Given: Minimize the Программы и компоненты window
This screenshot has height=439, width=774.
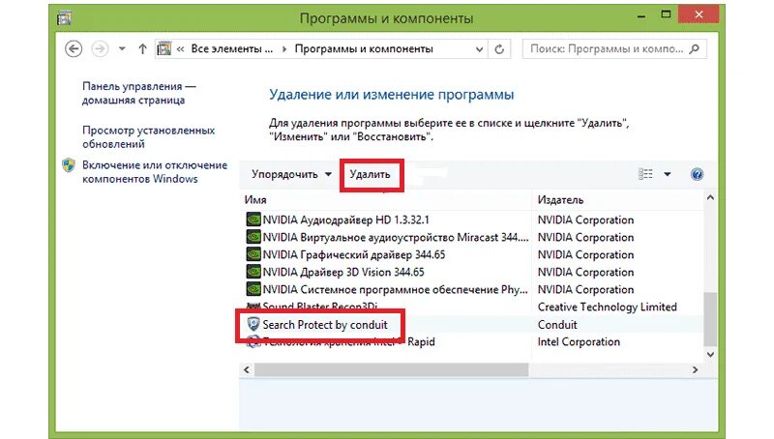Looking at the screenshot, I should click(641, 15).
